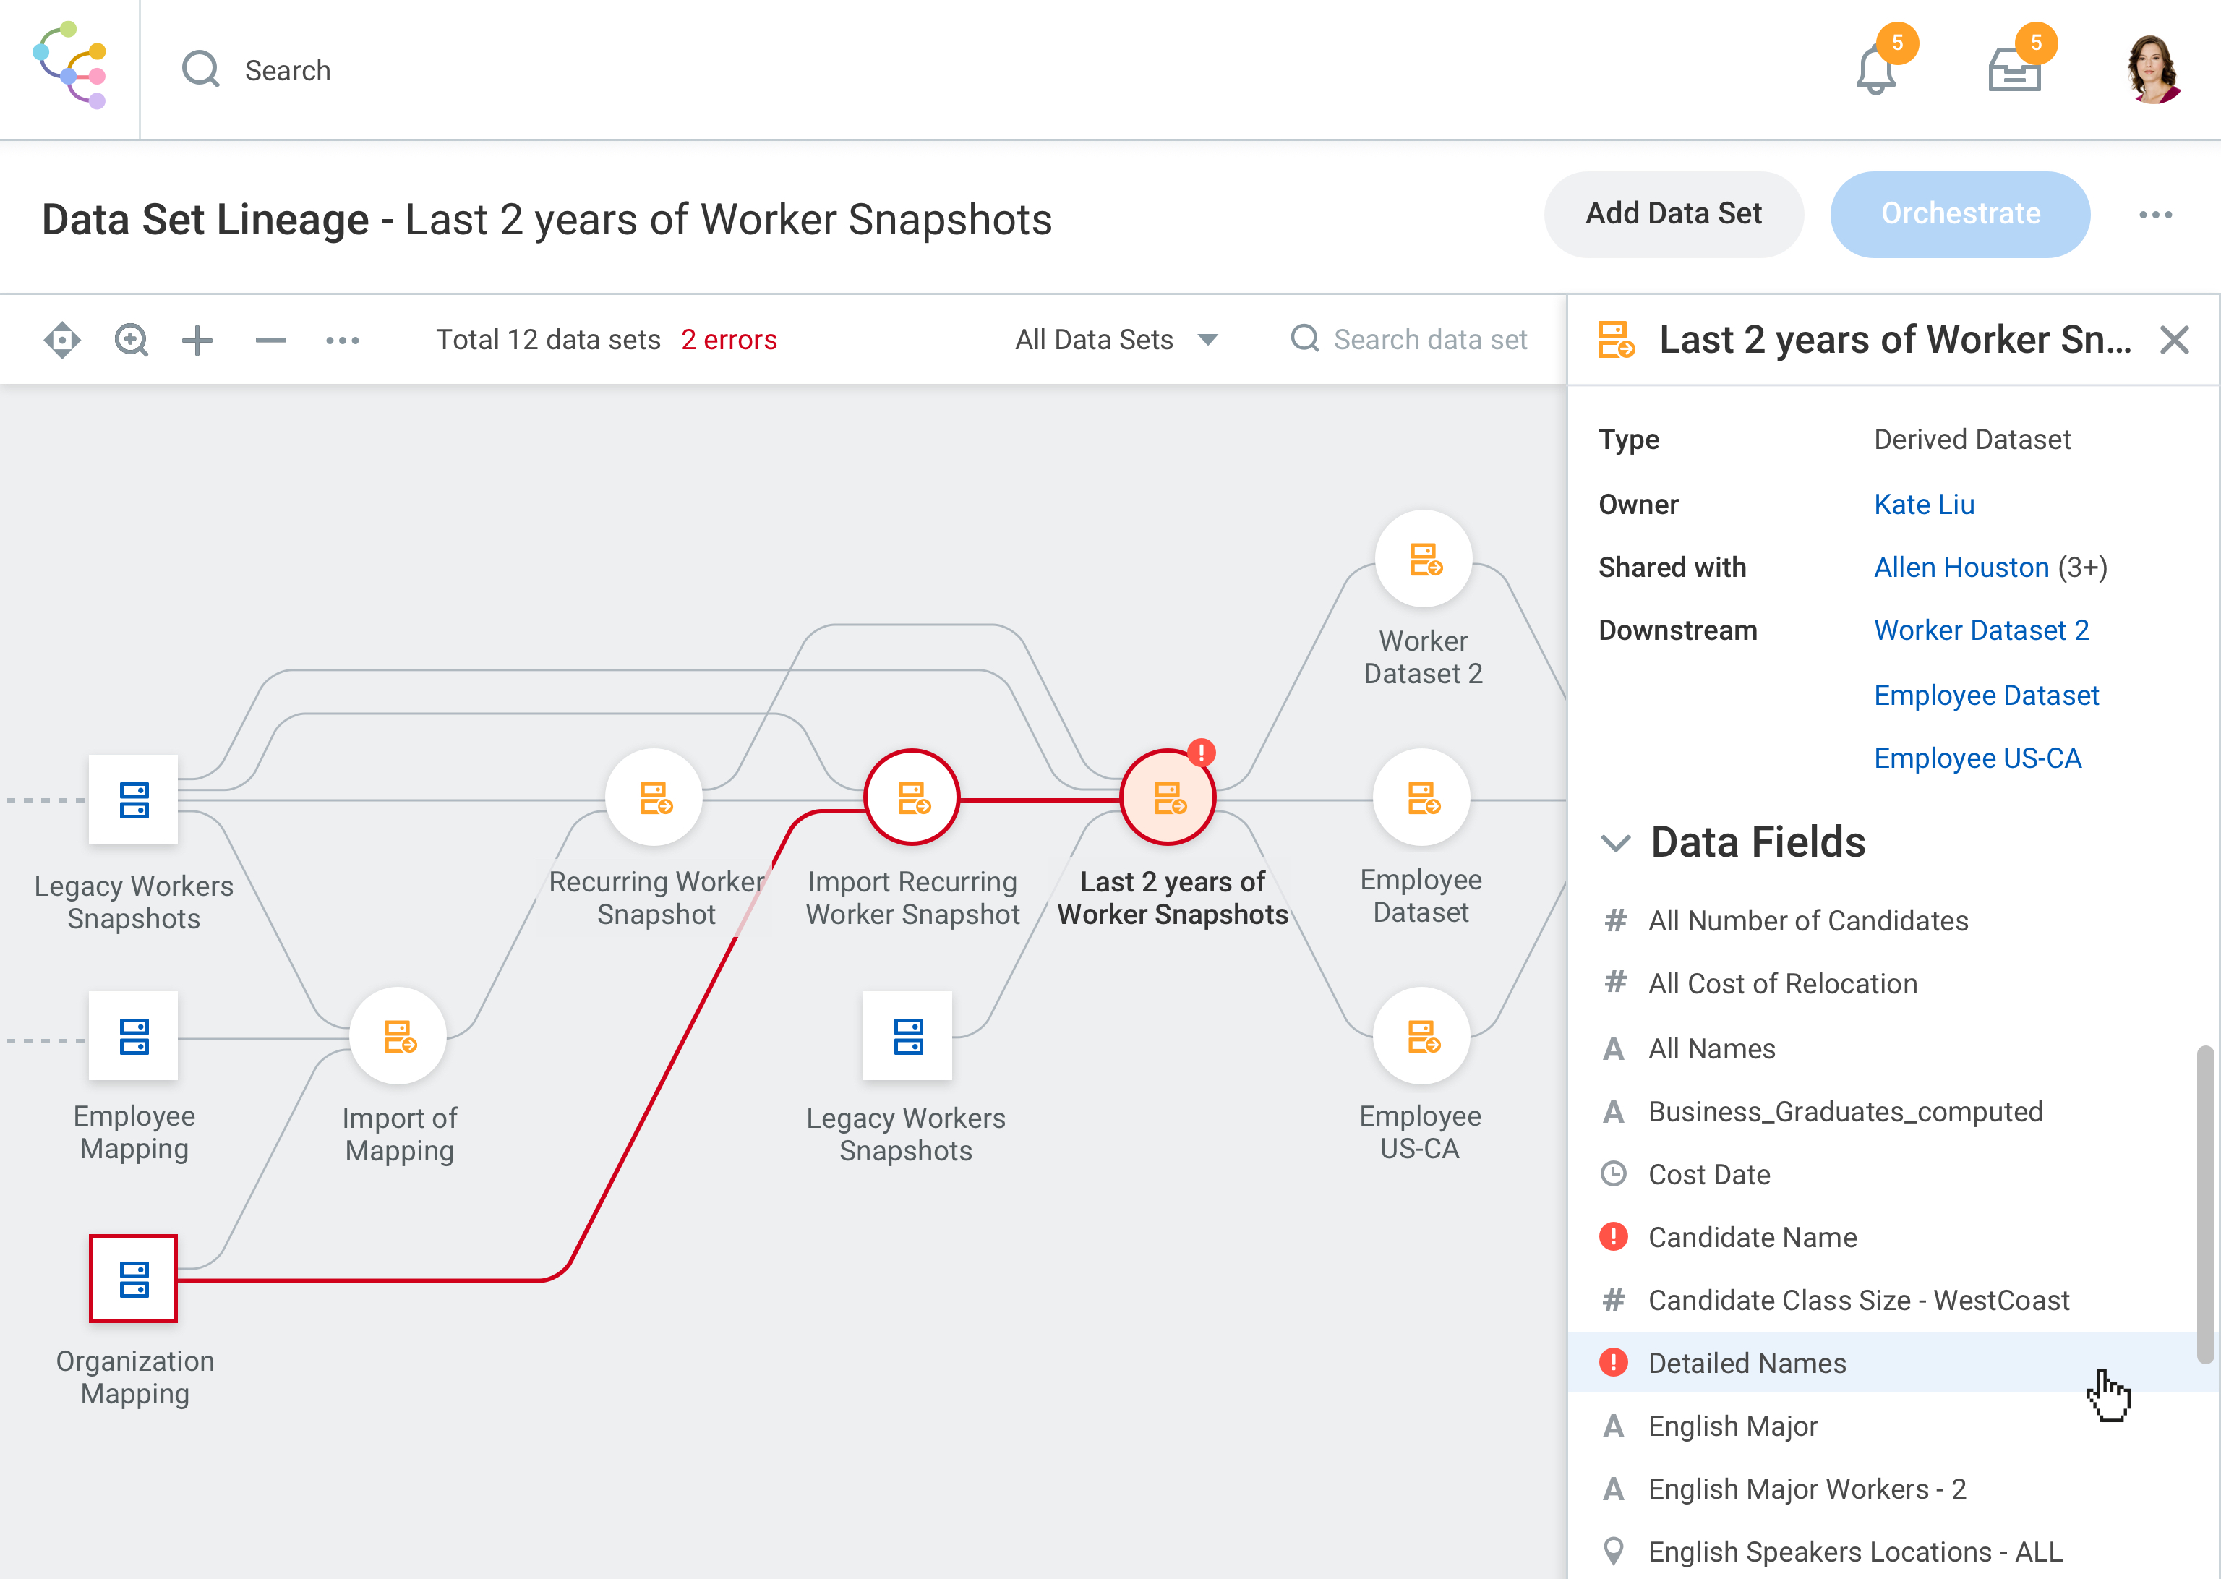Select the Import of Mapping node
2221x1579 pixels.
398,1037
